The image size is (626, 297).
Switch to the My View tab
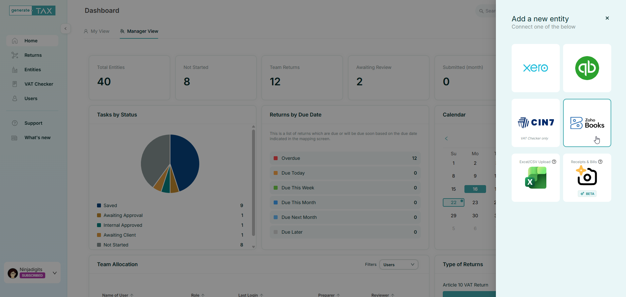97,31
